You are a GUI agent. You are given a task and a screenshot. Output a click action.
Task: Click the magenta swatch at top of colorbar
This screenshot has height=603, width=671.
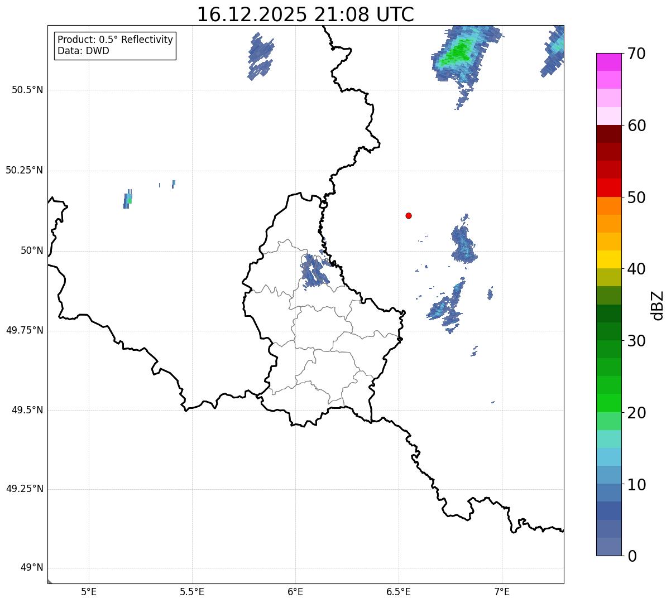tap(609, 62)
